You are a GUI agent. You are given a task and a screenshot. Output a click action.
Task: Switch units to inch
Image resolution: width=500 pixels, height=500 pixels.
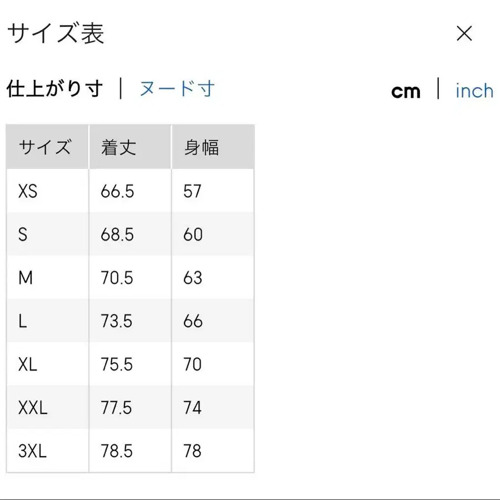coord(474,91)
